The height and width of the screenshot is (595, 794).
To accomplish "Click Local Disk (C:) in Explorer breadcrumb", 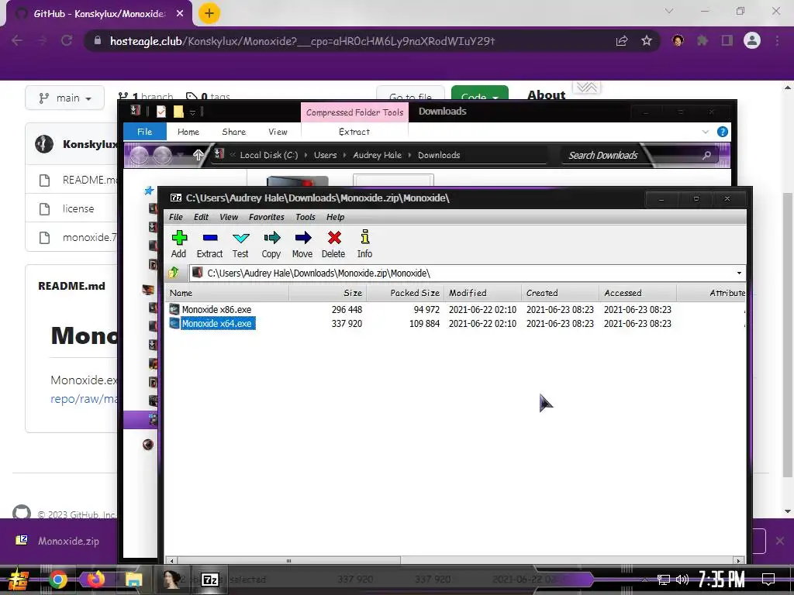I will click(269, 155).
